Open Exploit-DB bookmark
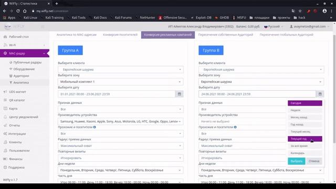Image resolution: width=336 pixels, height=189 pixels. pos(201,17)
